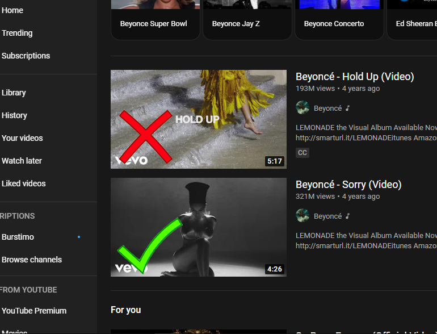Open the Beyoncé - Sorry (Video) title
This screenshot has height=334, width=437.
tap(348, 185)
